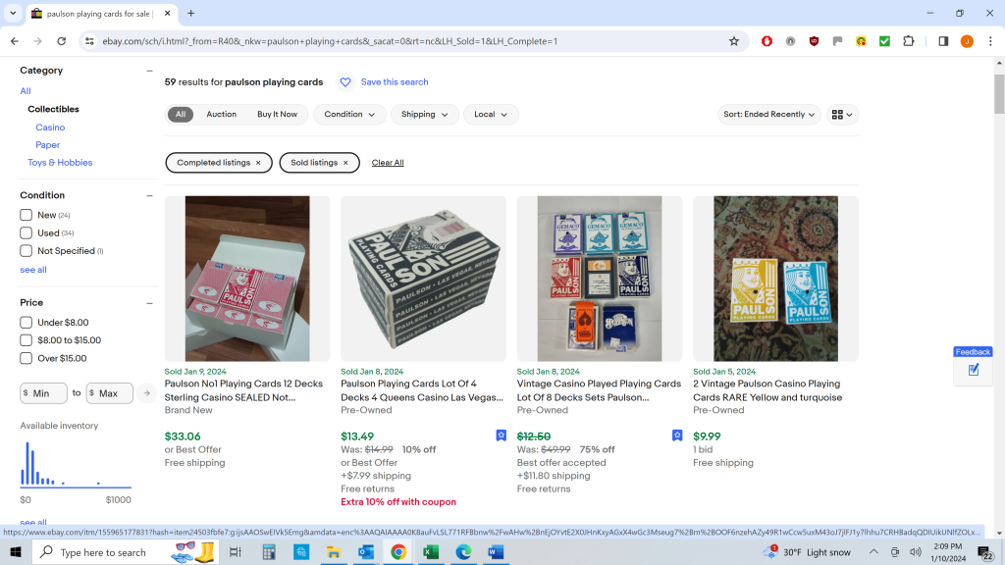Select the Auction tab
Image resolution: width=1005 pixels, height=565 pixels.
pos(221,115)
